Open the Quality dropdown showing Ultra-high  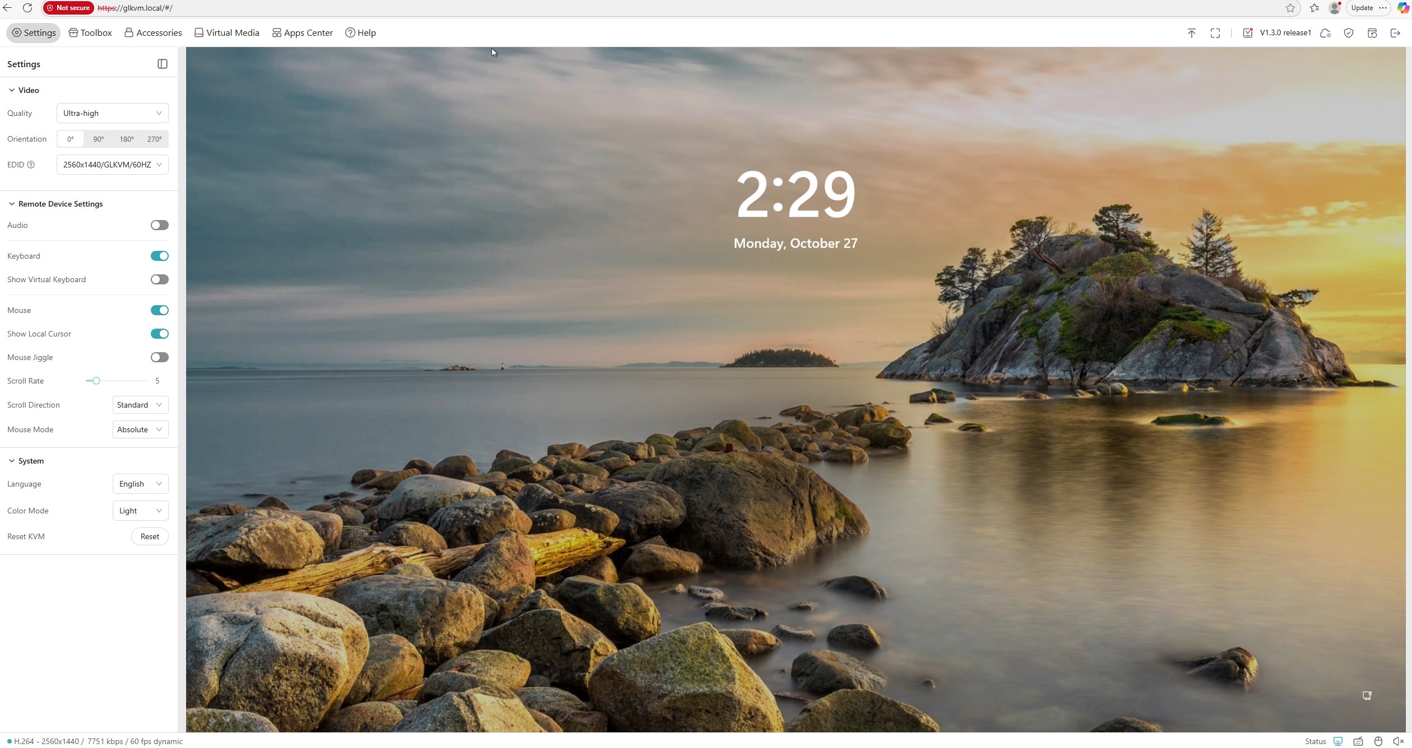112,113
